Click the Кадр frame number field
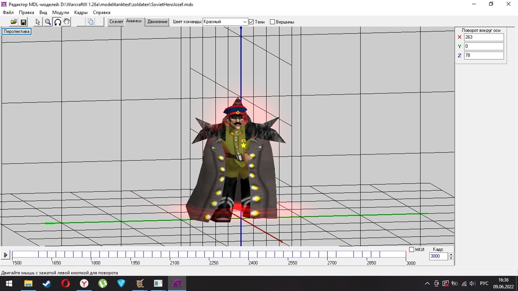 click(x=439, y=256)
